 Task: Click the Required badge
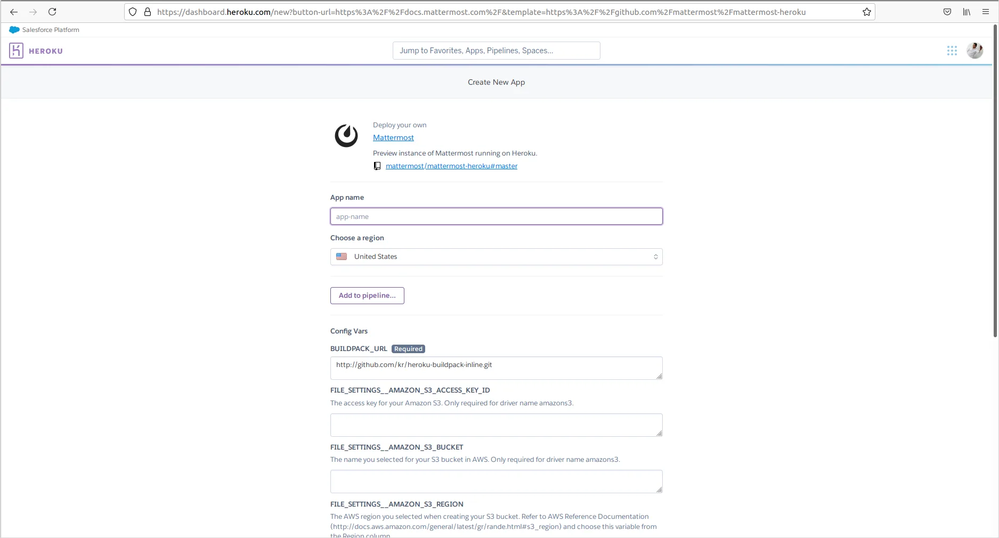click(408, 349)
